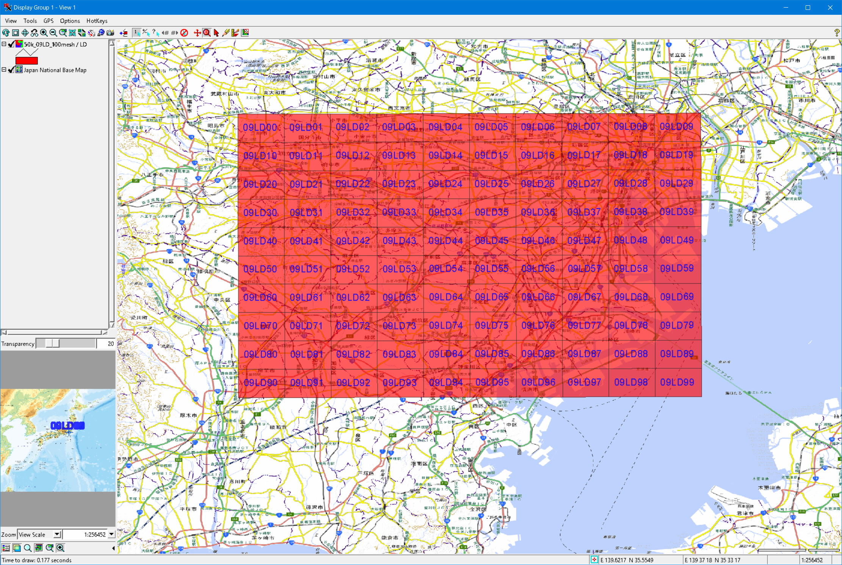Viewport: 842px width, 565px height.
Task: Open the Tools menu
Action: (x=30, y=21)
